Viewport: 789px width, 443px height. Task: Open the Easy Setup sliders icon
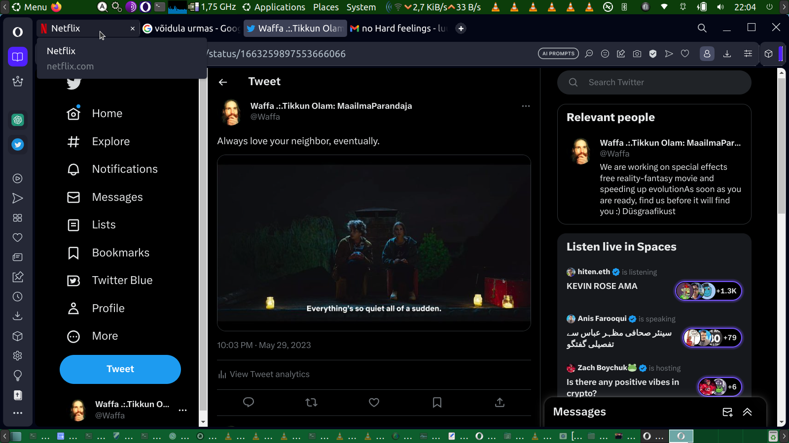pyautogui.click(x=748, y=54)
